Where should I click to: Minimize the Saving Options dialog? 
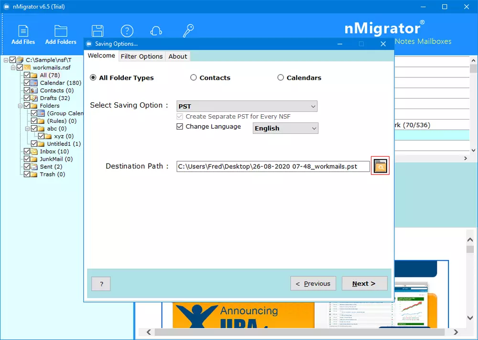coord(340,44)
